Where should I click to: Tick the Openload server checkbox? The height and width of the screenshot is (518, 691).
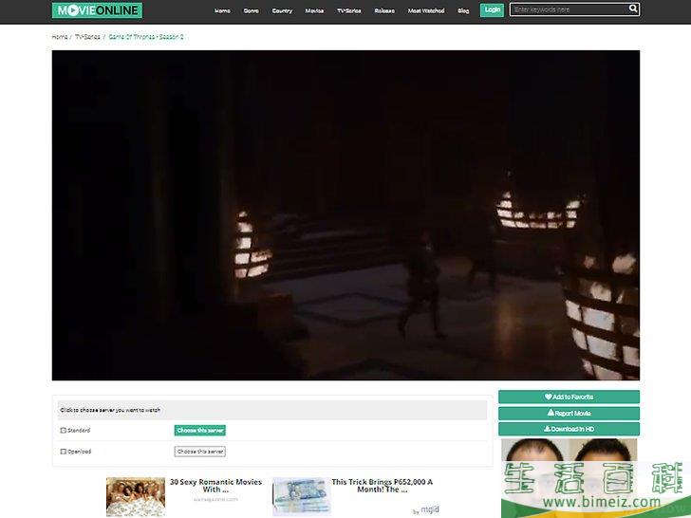click(64, 452)
